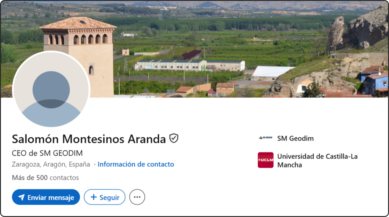Click the paper plane icon on Enviar mensaje

21,198
